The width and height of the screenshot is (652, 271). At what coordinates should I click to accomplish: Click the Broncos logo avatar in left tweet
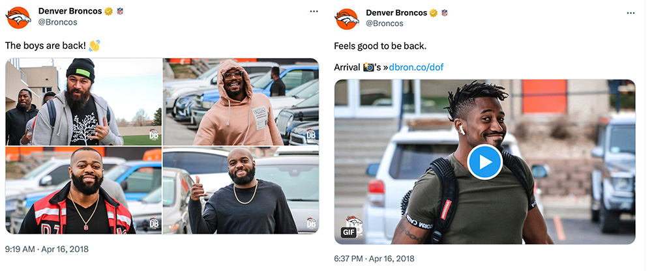tap(18, 18)
